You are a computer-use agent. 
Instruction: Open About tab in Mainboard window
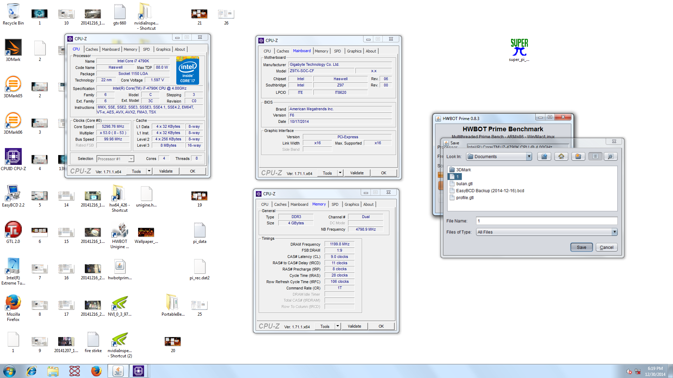click(x=371, y=51)
